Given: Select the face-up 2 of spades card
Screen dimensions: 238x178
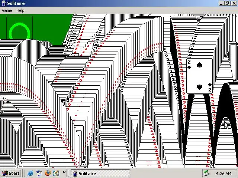Looking at the screenshot, I should coord(199,76).
